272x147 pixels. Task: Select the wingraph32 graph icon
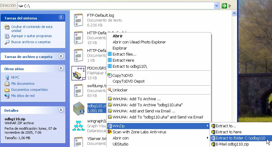tap(78, 126)
